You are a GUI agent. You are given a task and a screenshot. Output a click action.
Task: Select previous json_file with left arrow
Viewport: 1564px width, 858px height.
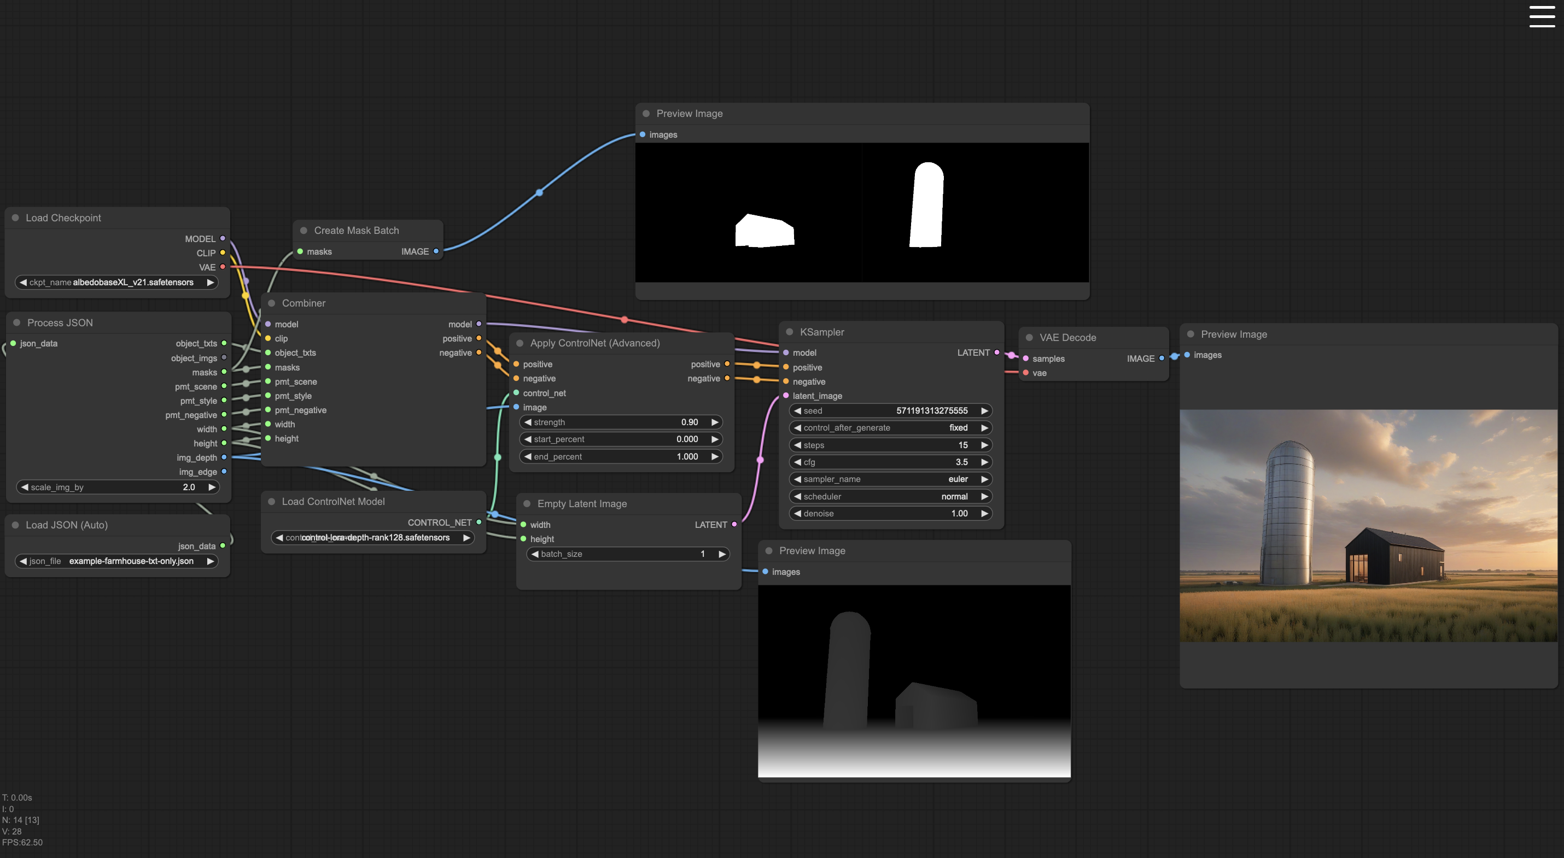[x=23, y=561]
